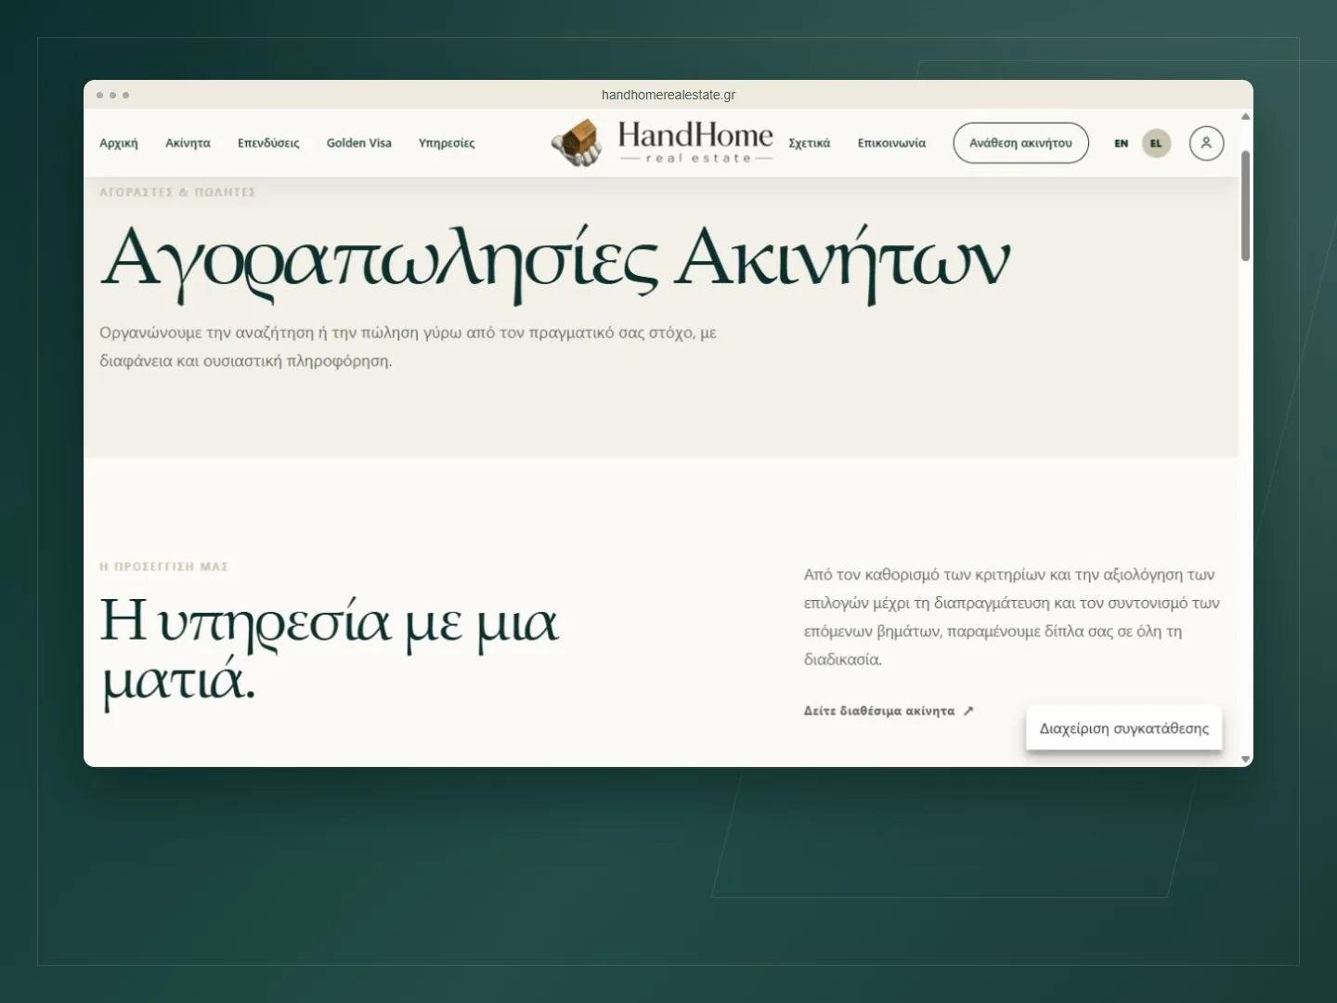The width and height of the screenshot is (1337, 1003).
Task: Go to the Σχετικά page
Action: point(809,143)
